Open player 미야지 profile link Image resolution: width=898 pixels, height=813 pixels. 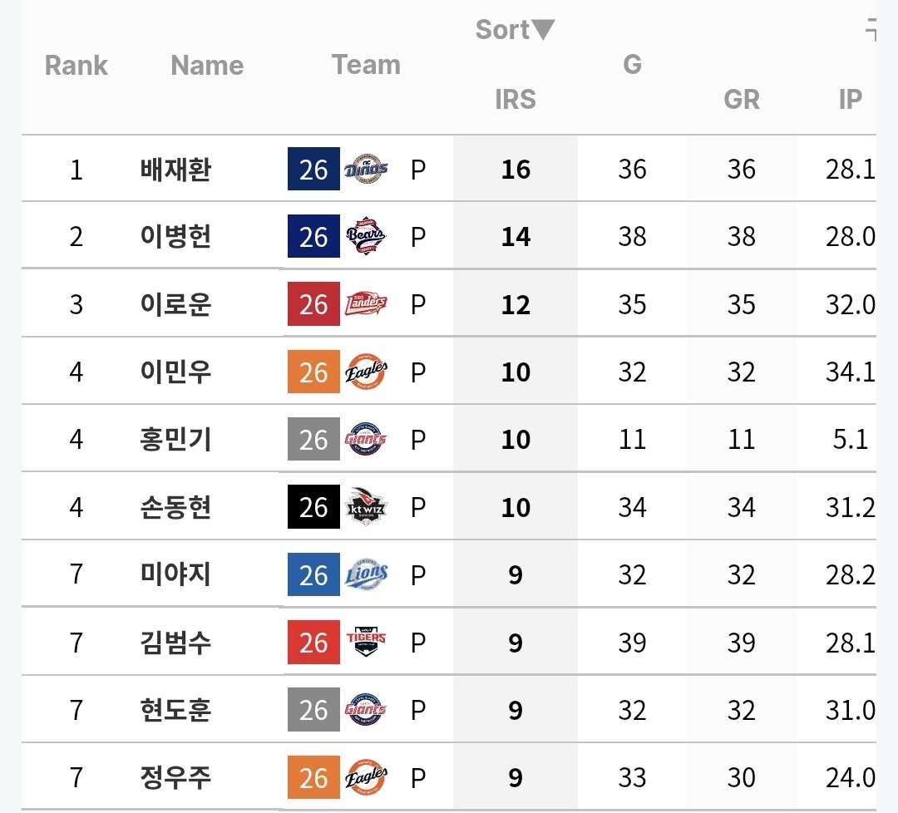tap(175, 574)
